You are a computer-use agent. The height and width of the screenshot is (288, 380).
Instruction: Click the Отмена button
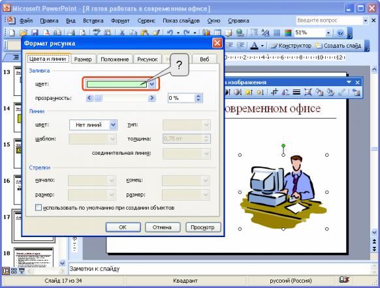(x=163, y=227)
